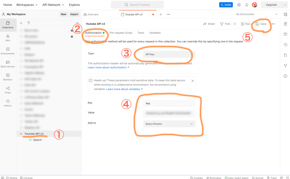Open the notifications bell

[247, 5]
